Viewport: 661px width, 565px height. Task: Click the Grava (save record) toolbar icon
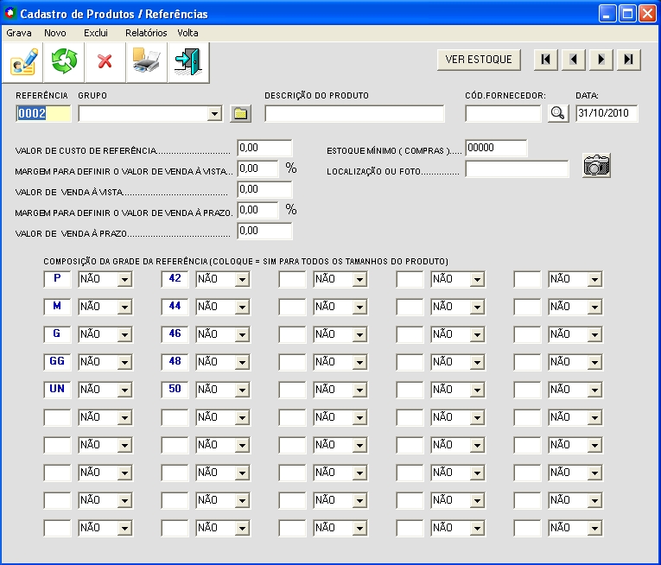click(x=22, y=62)
